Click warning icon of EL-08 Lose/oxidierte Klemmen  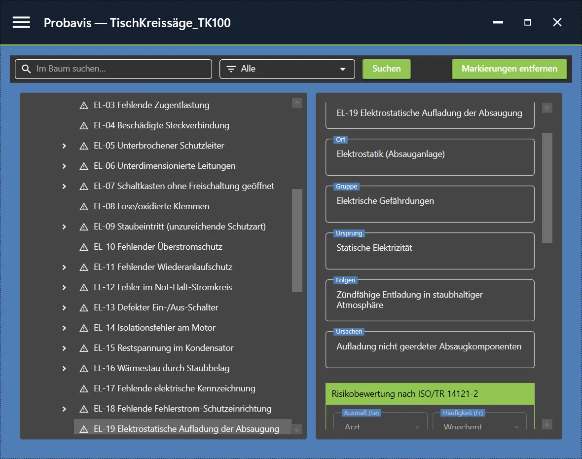(84, 206)
